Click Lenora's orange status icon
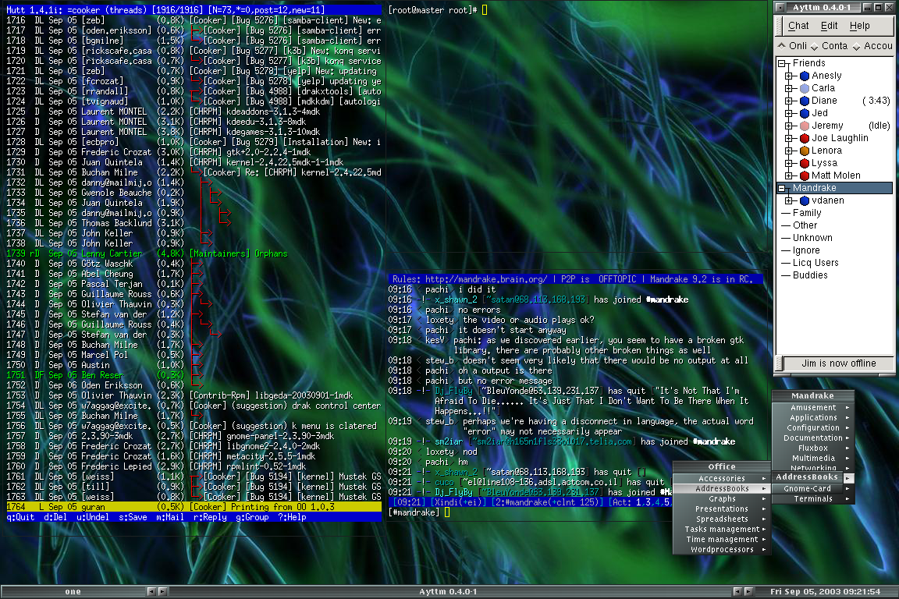Viewport: 899px width, 599px height. pyautogui.click(x=804, y=151)
